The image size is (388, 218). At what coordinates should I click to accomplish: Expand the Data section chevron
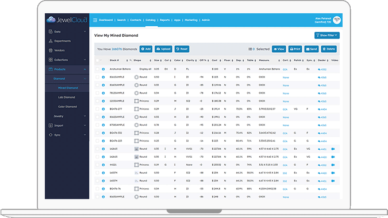(85, 32)
